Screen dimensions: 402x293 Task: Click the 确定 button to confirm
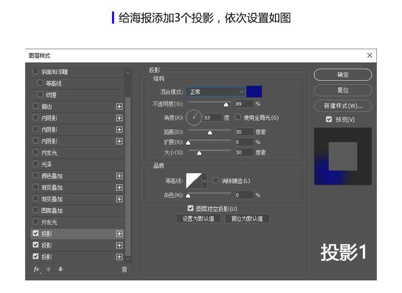point(343,75)
